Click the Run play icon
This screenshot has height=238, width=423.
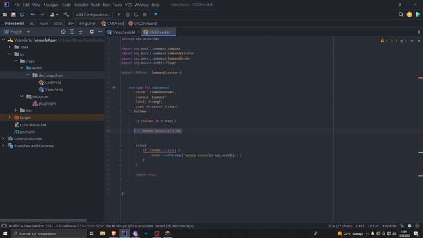pos(119,15)
